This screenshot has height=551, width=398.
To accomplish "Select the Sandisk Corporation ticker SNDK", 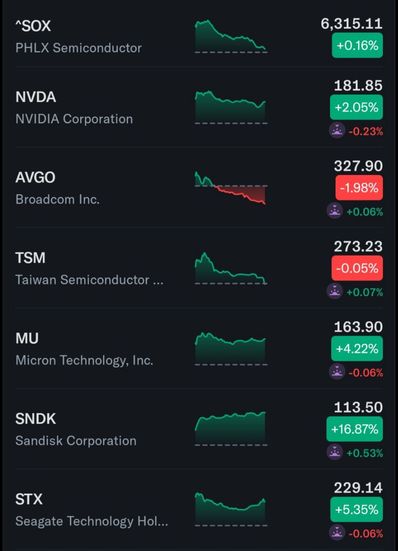I will [x=36, y=419].
